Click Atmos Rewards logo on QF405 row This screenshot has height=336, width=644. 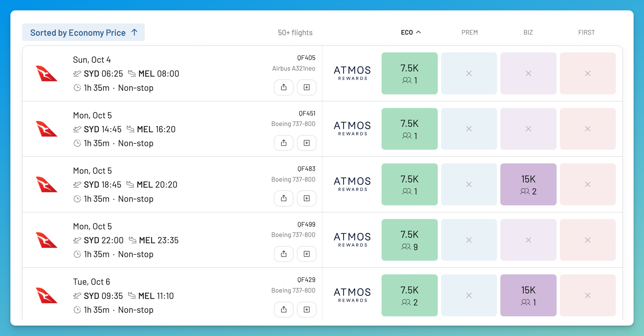click(x=352, y=73)
